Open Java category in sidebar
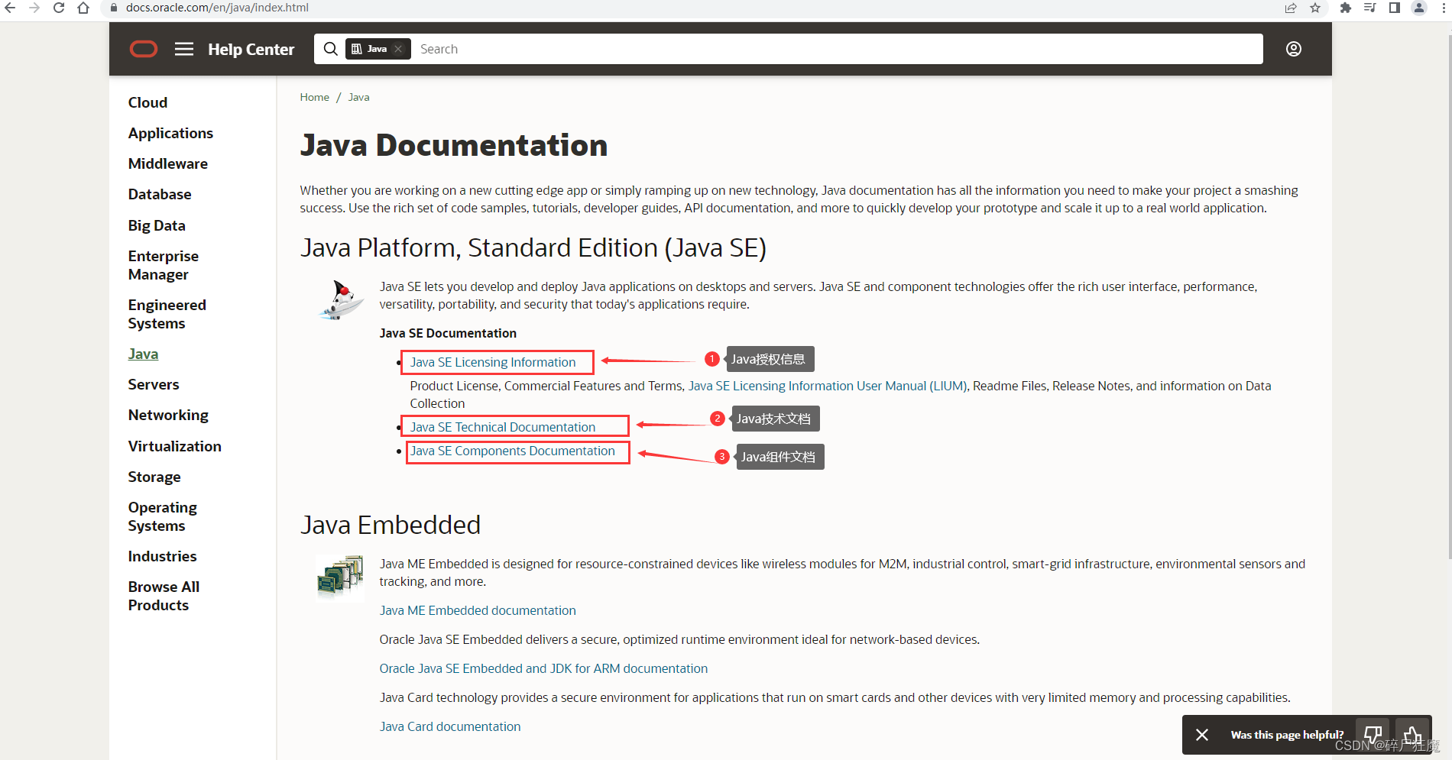This screenshot has width=1452, height=760. click(143, 354)
